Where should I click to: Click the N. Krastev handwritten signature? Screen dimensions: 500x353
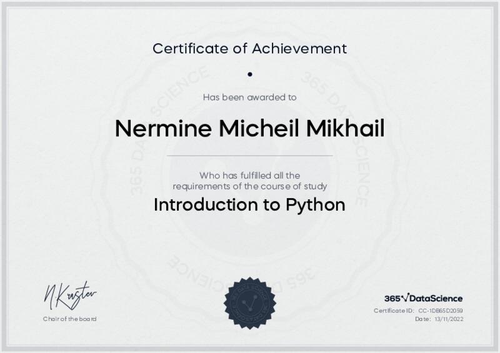(69, 295)
